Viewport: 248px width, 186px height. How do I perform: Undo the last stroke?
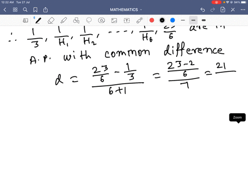click(x=203, y=10)
